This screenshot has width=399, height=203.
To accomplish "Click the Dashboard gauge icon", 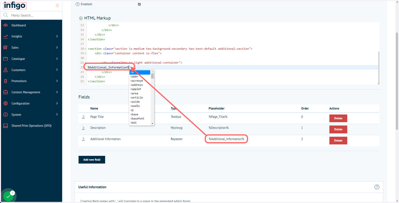I will pos(6,25).
